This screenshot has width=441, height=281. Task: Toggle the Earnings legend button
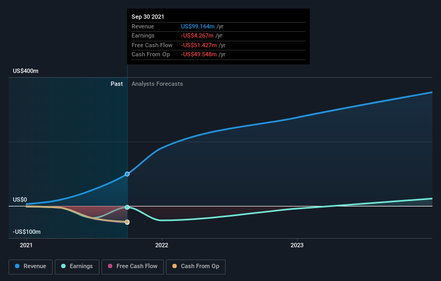(77, 267)
